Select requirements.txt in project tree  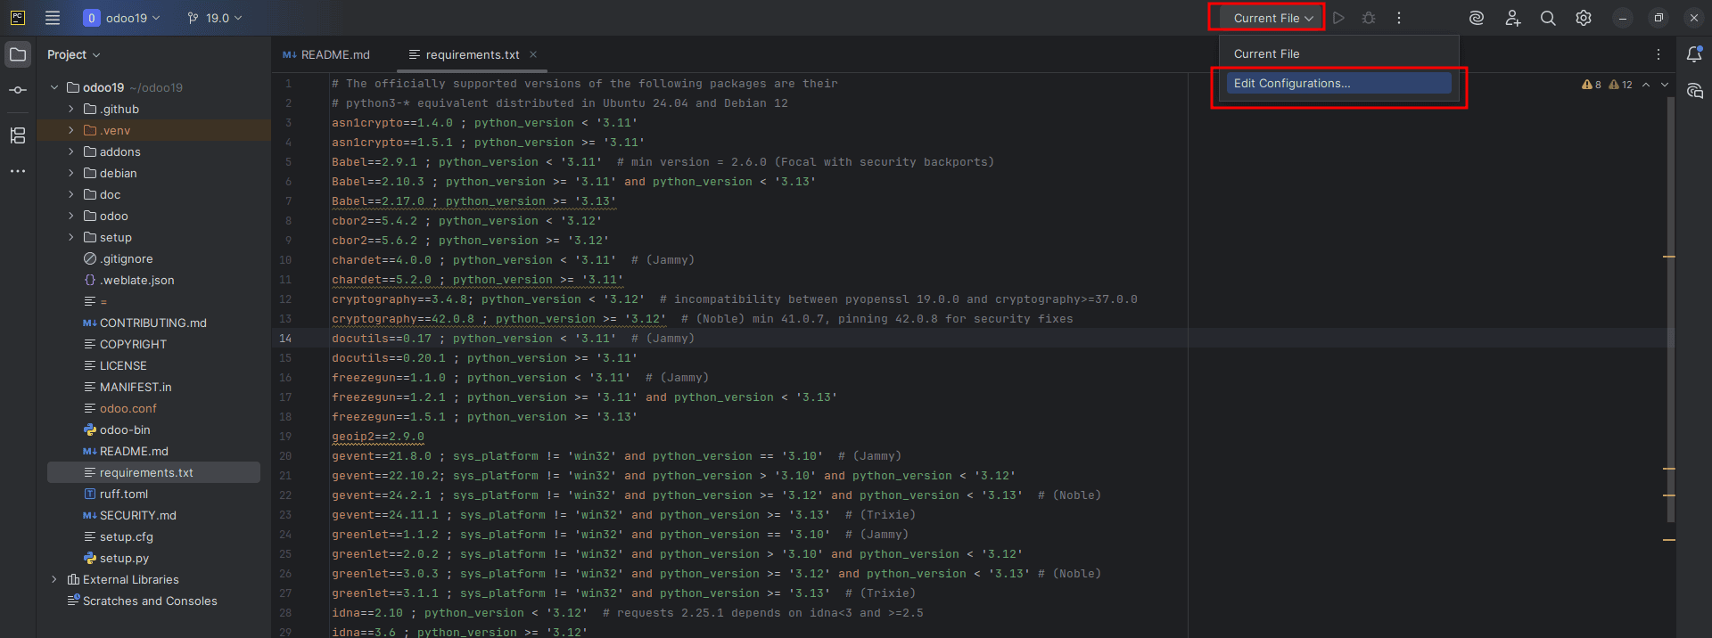click(x=153, y=472)
